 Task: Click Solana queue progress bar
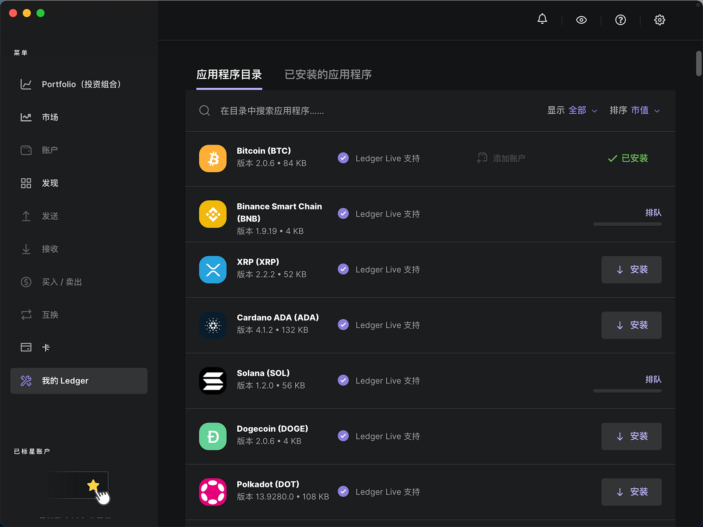[x=627, y=391]
